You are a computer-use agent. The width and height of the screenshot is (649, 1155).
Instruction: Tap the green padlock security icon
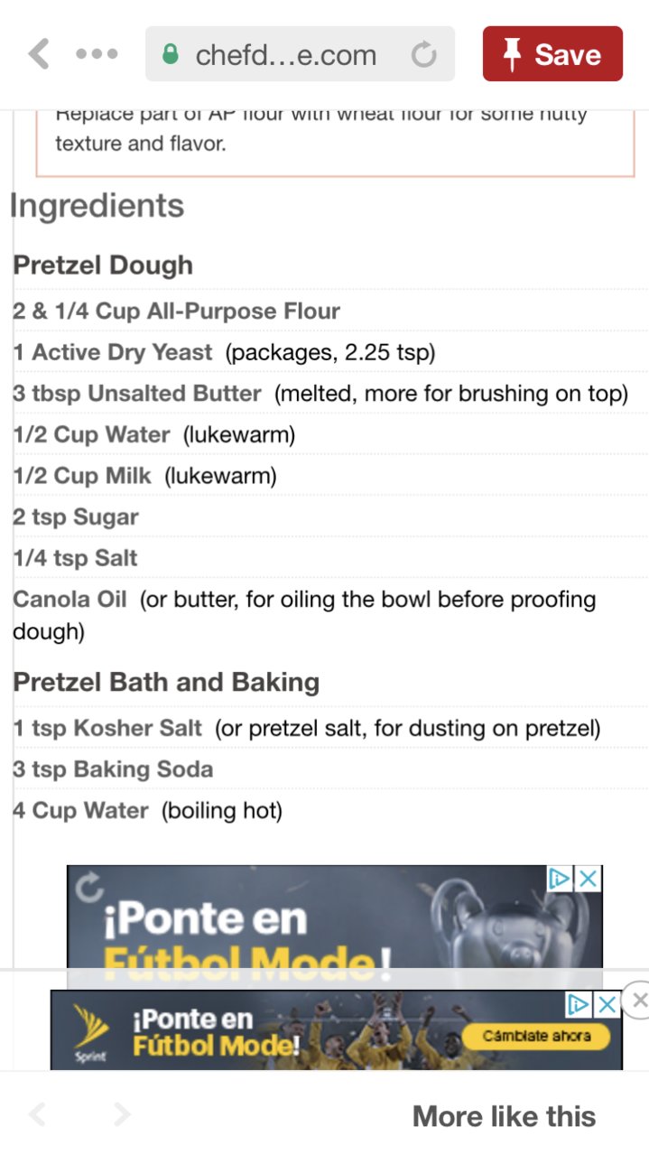click(171, 55)
